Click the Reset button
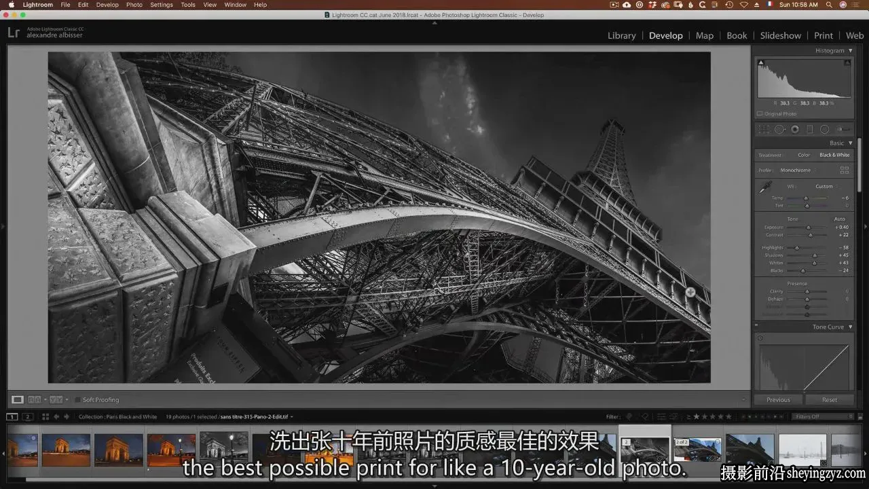 (830, 400)
